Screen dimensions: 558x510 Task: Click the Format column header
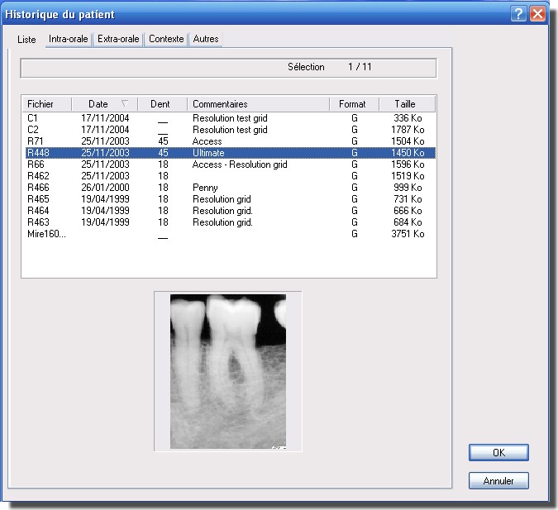pyautogui.click(x=354, y=104)
